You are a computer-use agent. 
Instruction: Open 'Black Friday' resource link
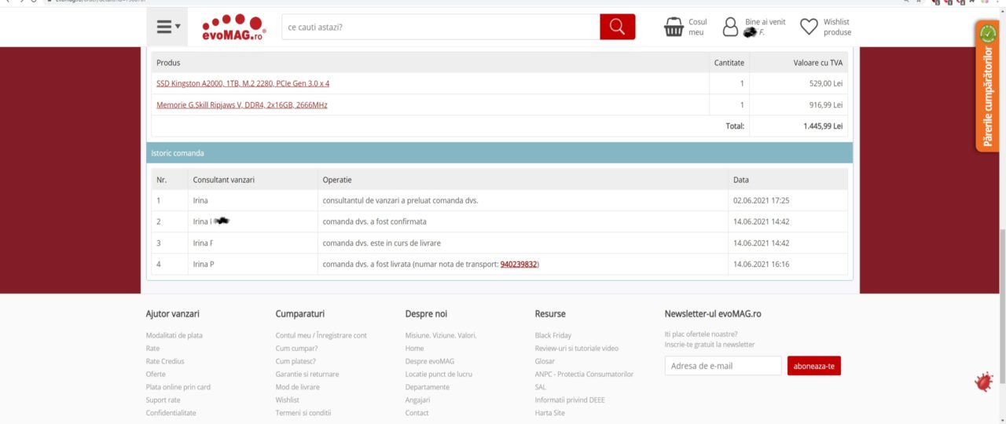tap(553, 335)
